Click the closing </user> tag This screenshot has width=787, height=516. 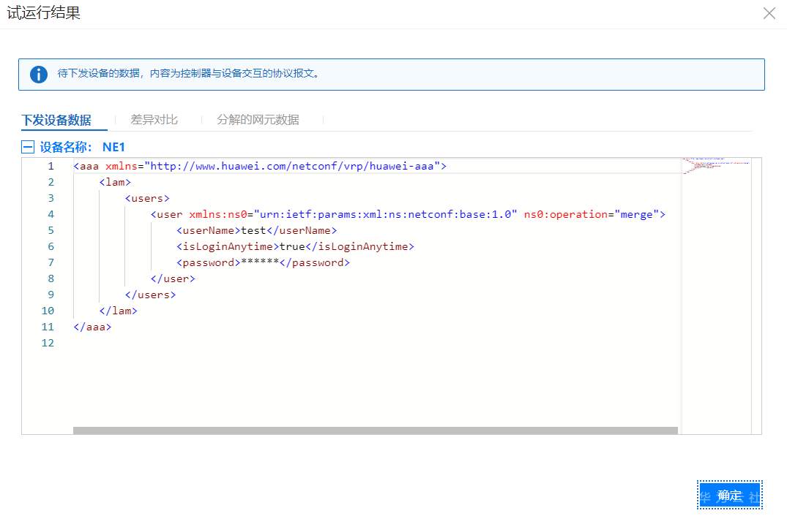(173, 278)
